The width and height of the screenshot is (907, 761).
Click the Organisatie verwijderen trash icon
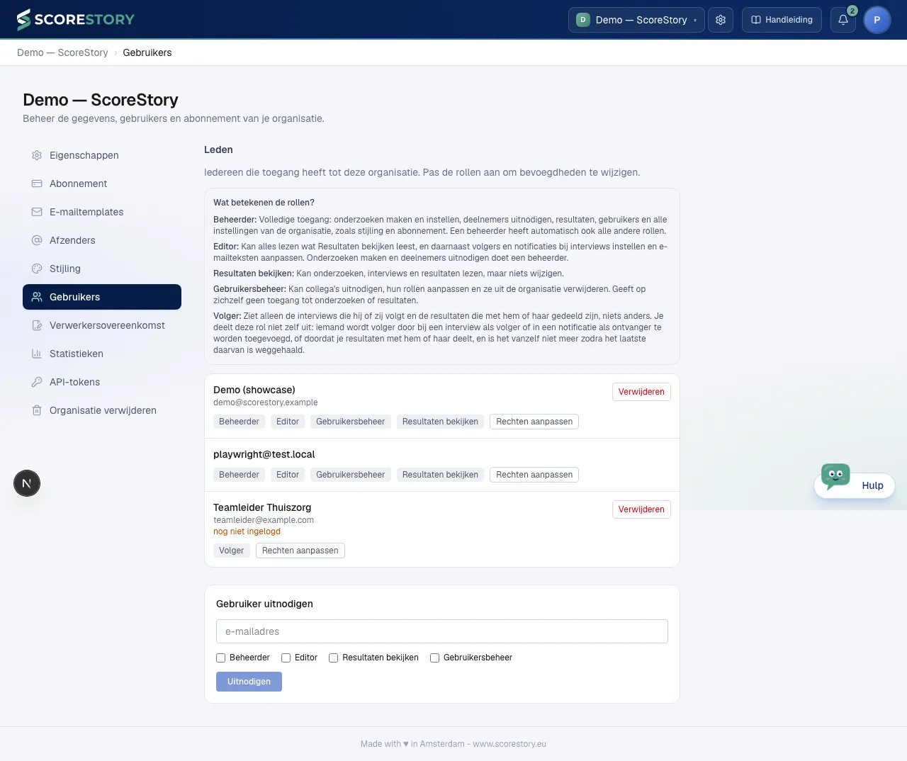37,410
